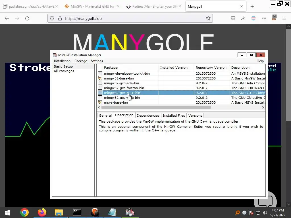291x218 pixels.
Task: Close the Manygolf tab
Action: click(242, 6)
